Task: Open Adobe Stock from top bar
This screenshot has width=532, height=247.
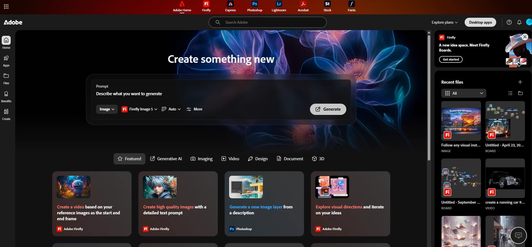Action: [327, 7]
